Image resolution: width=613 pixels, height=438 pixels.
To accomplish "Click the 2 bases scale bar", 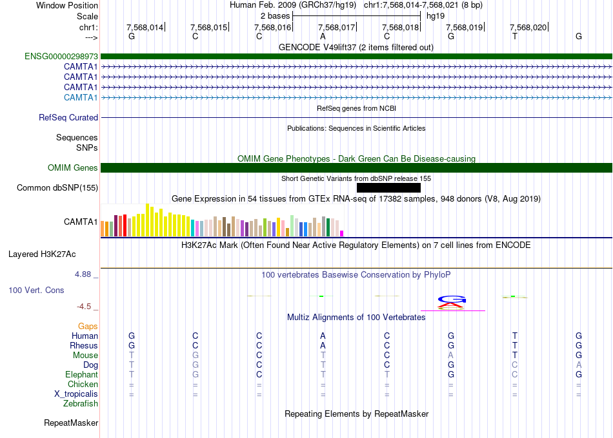I will (x=357, y=16).
